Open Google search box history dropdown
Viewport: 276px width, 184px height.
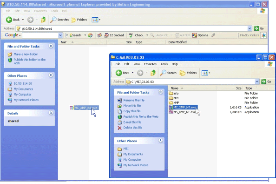60,35
